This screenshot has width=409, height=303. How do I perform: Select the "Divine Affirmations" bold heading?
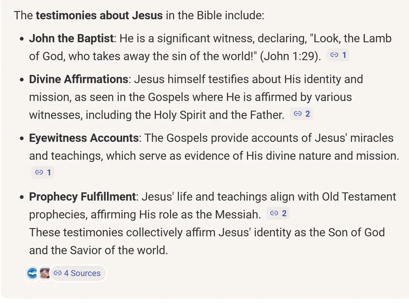coord(79,79)
